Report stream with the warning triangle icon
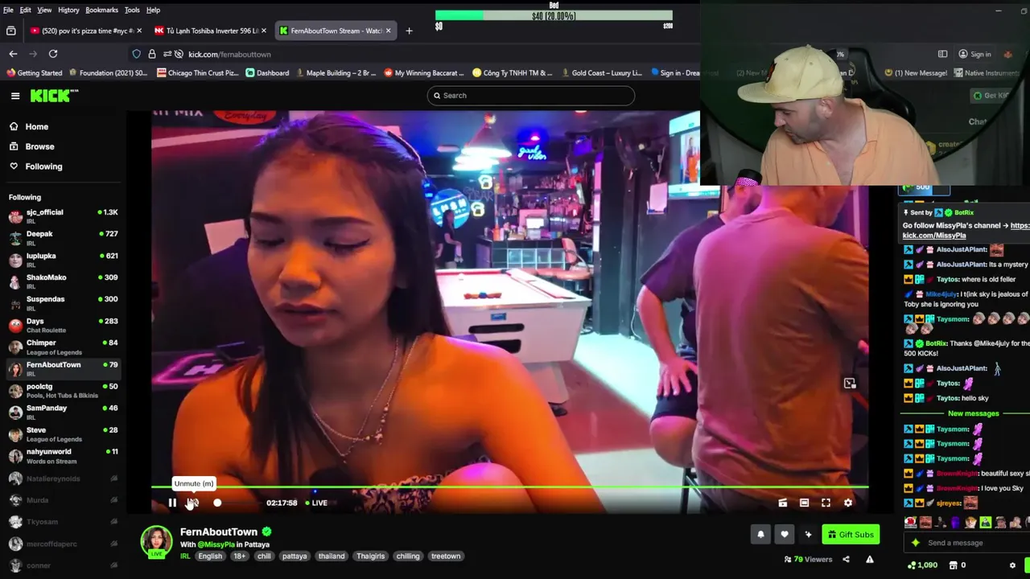The height and width of the screenshot is (579, 1030). (x=869, y=559)
